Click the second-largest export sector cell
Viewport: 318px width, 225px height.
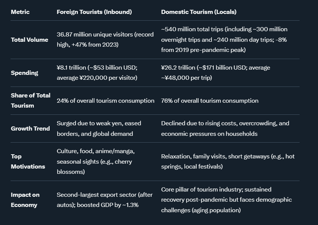100,200
